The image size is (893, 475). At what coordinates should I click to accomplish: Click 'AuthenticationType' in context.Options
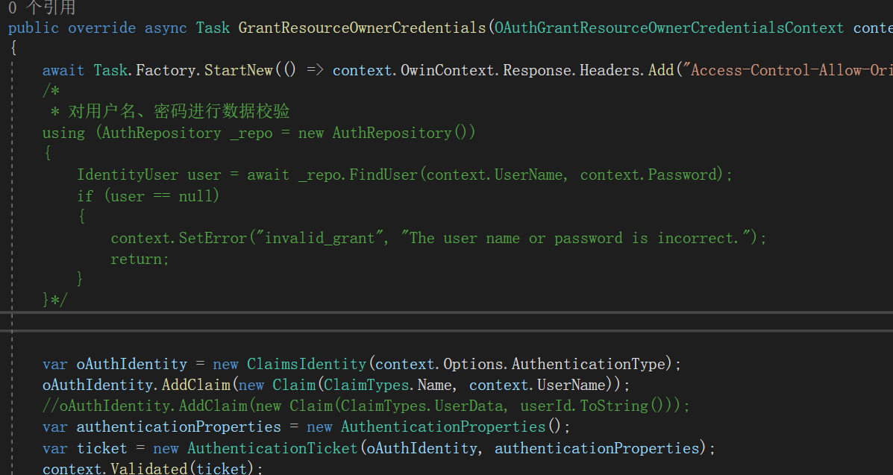[x=589, y=364]
